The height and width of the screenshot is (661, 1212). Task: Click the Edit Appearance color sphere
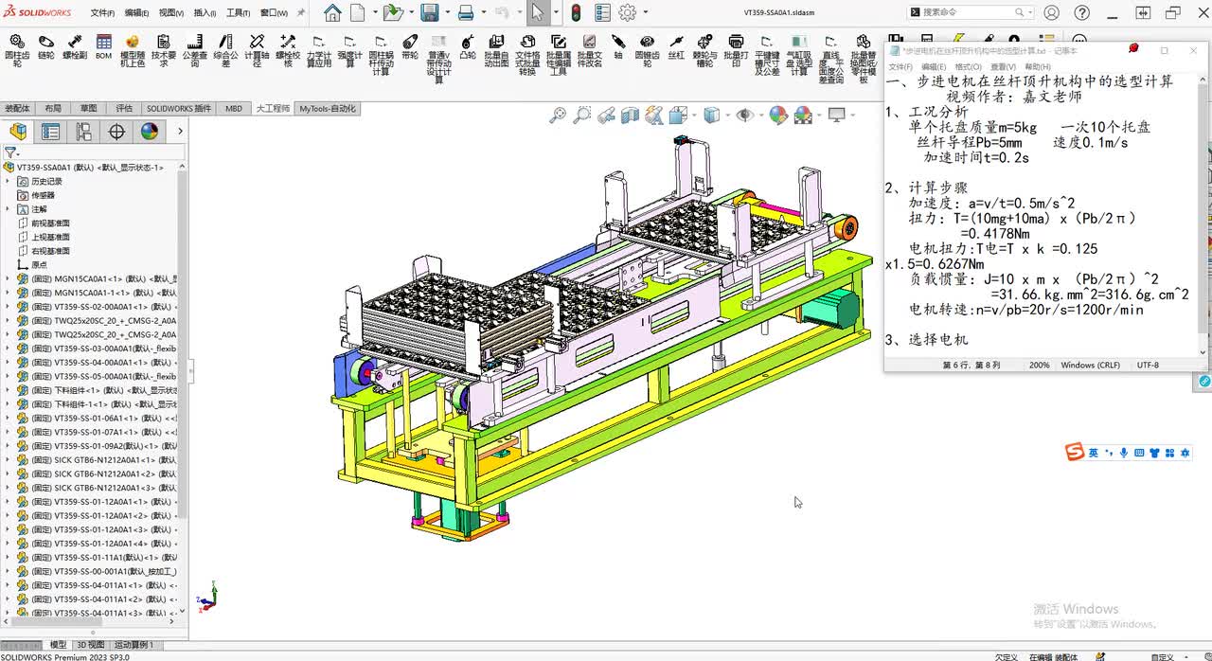click(778, 115)
